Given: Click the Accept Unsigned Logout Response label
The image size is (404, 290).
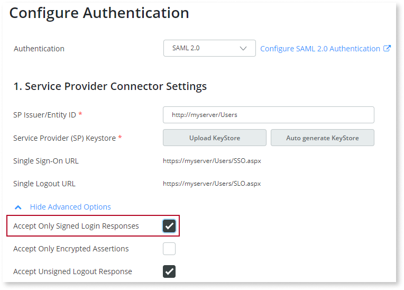Looking at the screenshot, I should point(72,271).
